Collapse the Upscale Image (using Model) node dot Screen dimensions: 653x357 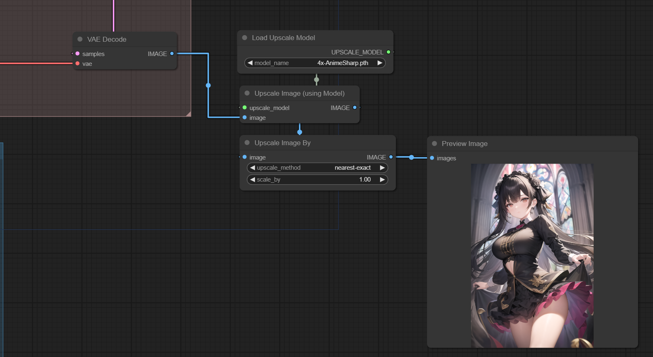click(247, 93)
